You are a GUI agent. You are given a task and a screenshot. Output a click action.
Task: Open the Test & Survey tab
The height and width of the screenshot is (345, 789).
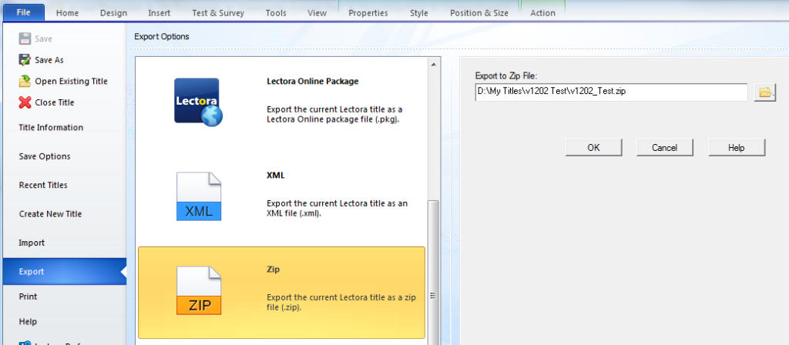(218, 13)
